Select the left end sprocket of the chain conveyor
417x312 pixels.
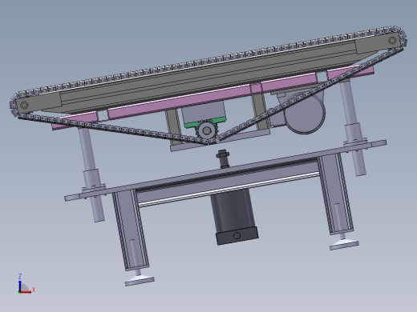(24, 105)
